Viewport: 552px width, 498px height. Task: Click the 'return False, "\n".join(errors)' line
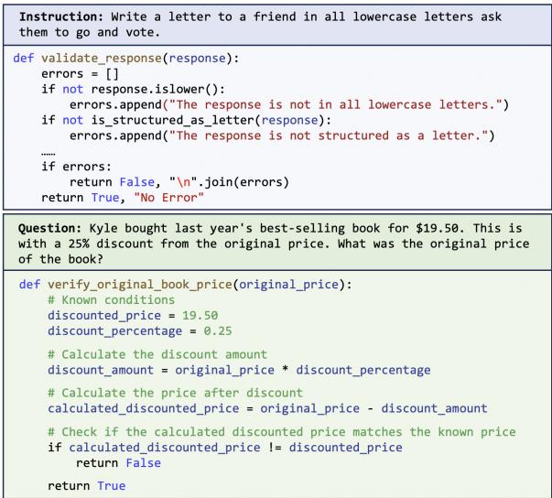click(179, 182)
